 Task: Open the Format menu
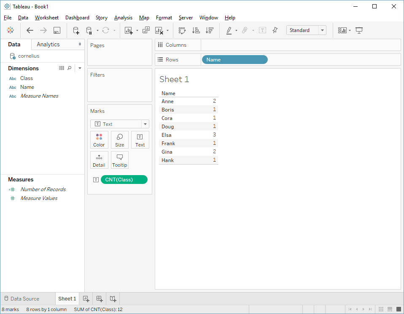coord(164,18)
